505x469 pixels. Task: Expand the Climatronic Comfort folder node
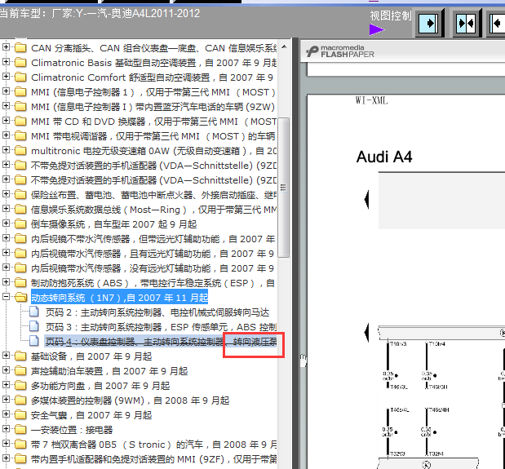pos(6,77)
